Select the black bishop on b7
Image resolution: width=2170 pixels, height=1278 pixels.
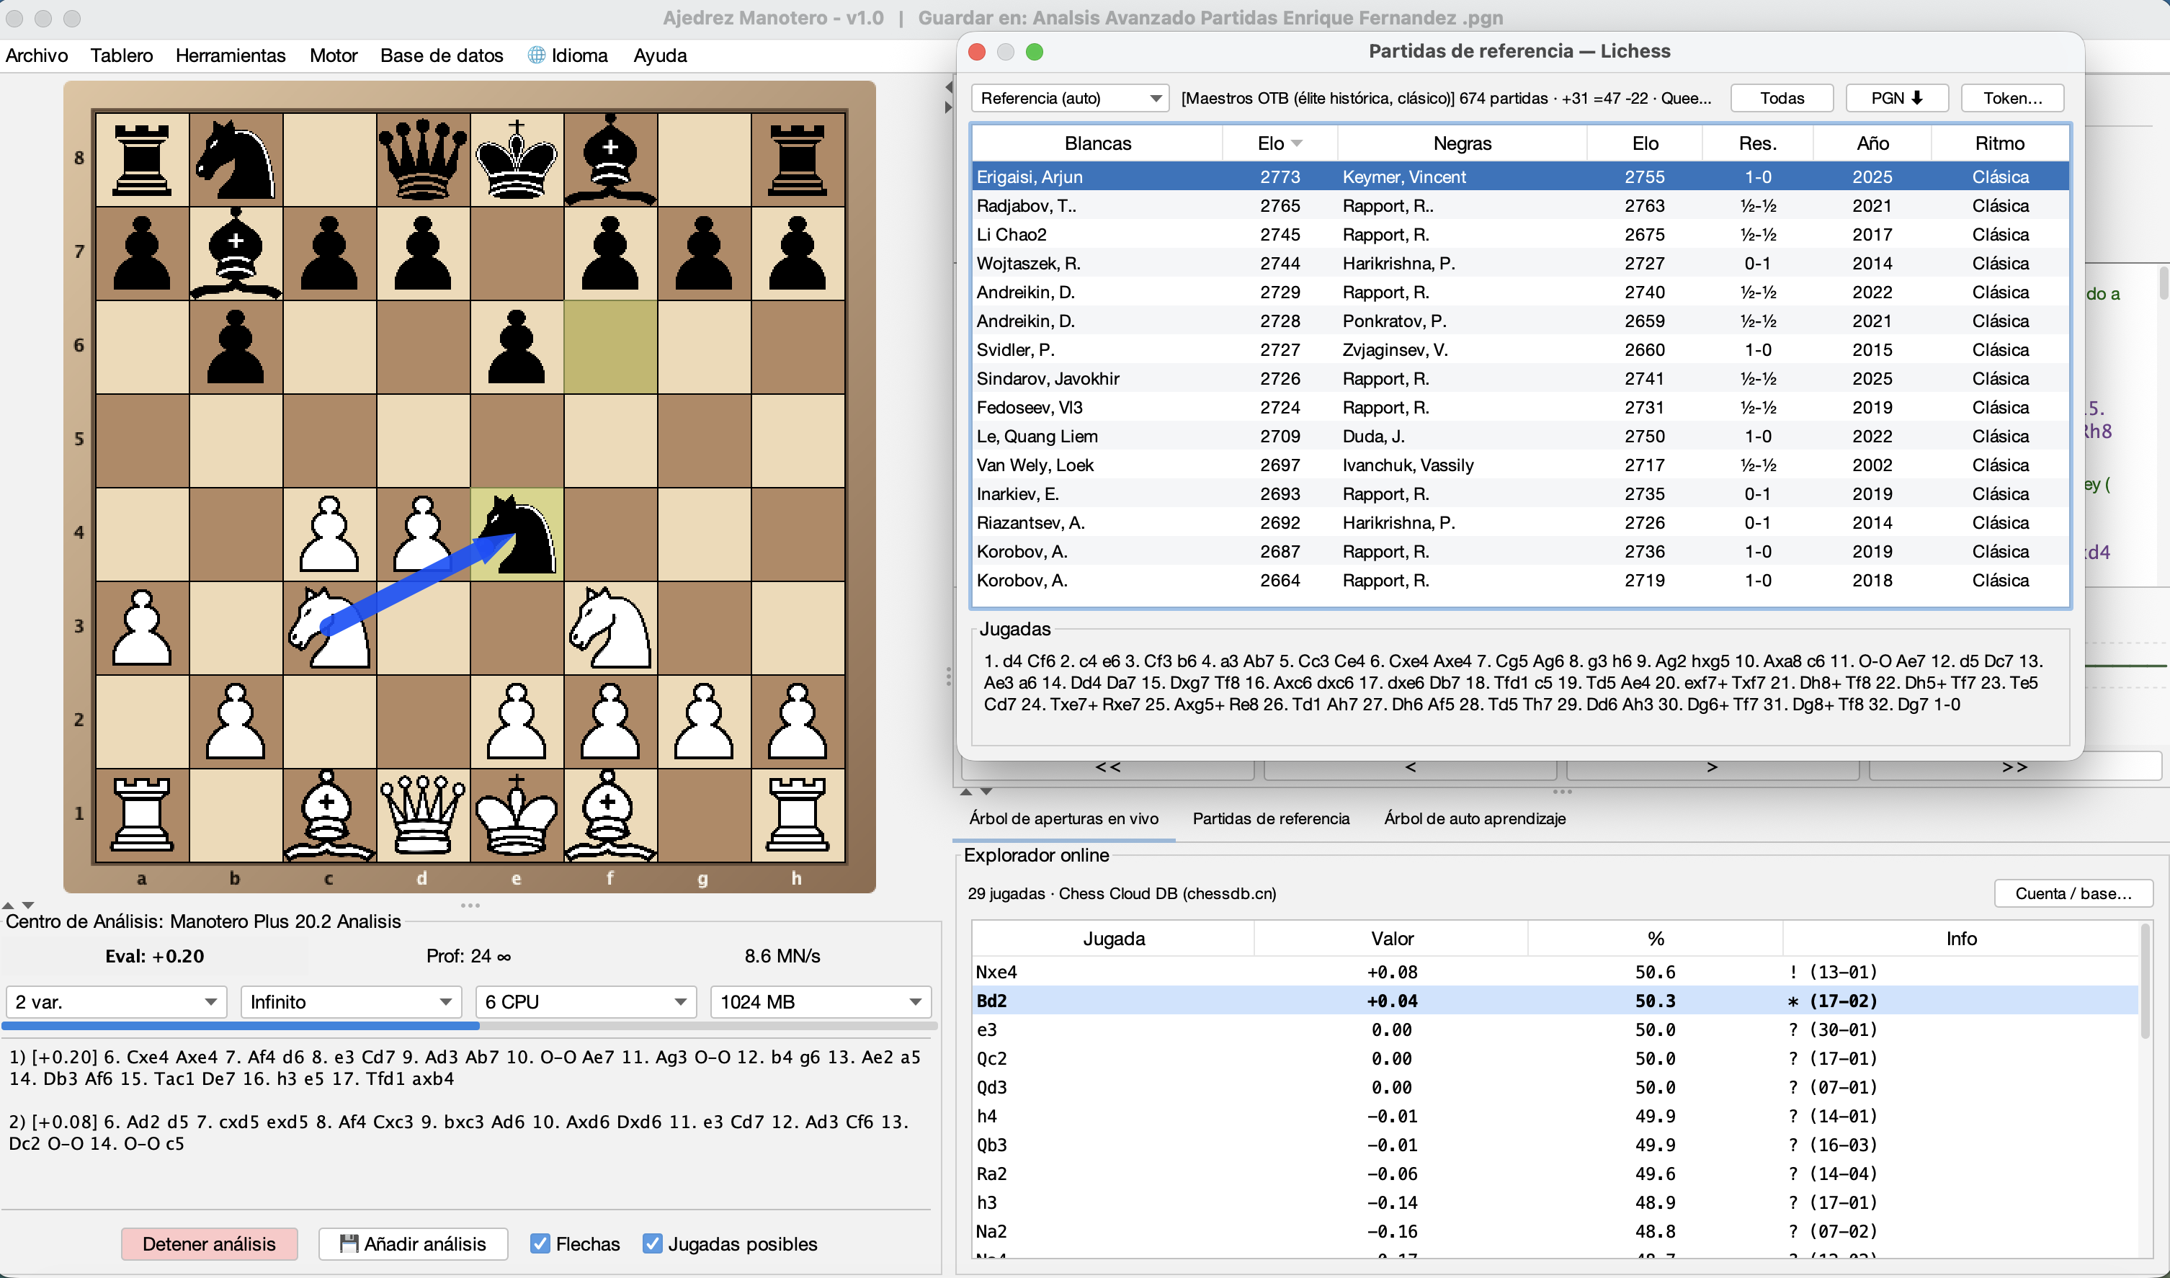pyautogui.click(x=235, y=253)
